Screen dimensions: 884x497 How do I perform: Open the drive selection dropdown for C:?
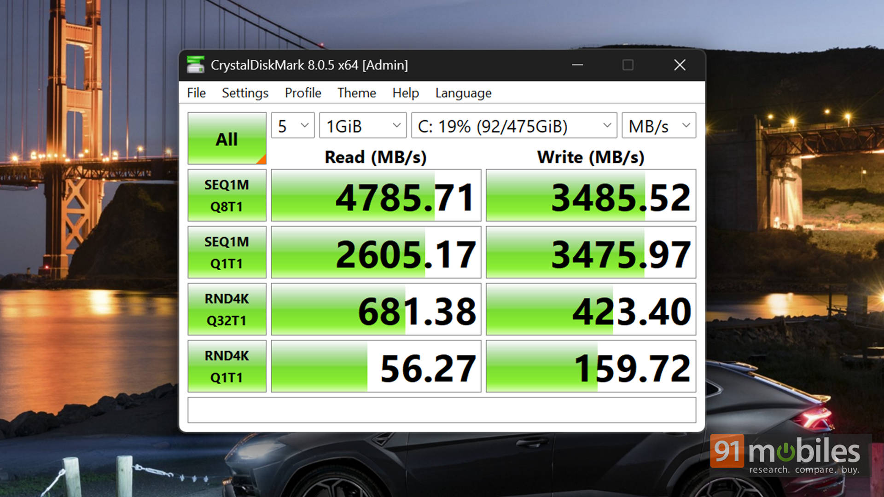514,126
